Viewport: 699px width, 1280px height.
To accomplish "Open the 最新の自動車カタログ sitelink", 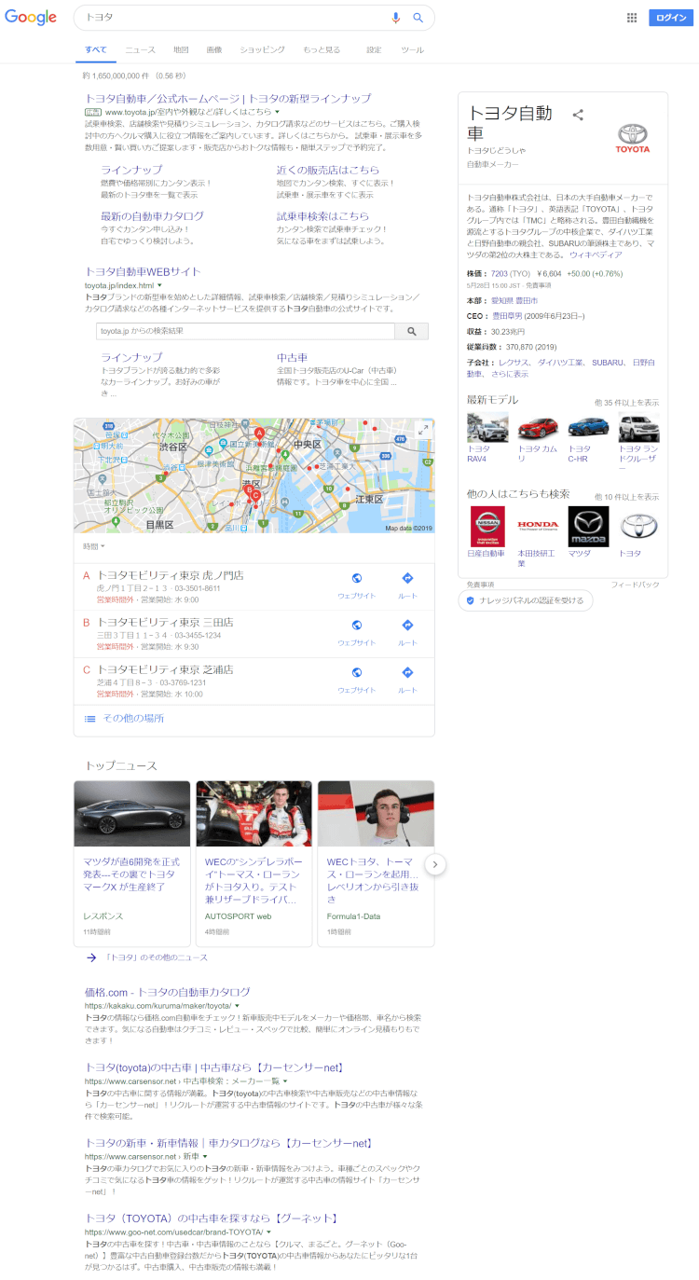I will click(x=152, y=216).
